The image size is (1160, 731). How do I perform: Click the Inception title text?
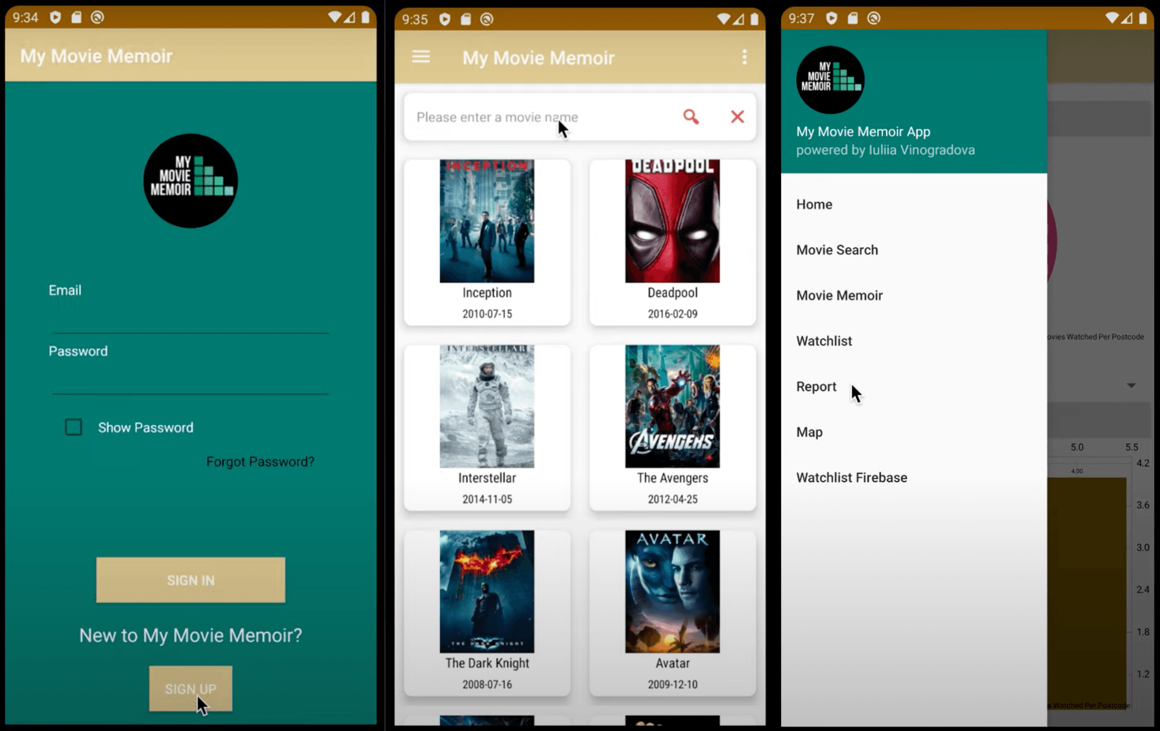click(x=487, y=293)
